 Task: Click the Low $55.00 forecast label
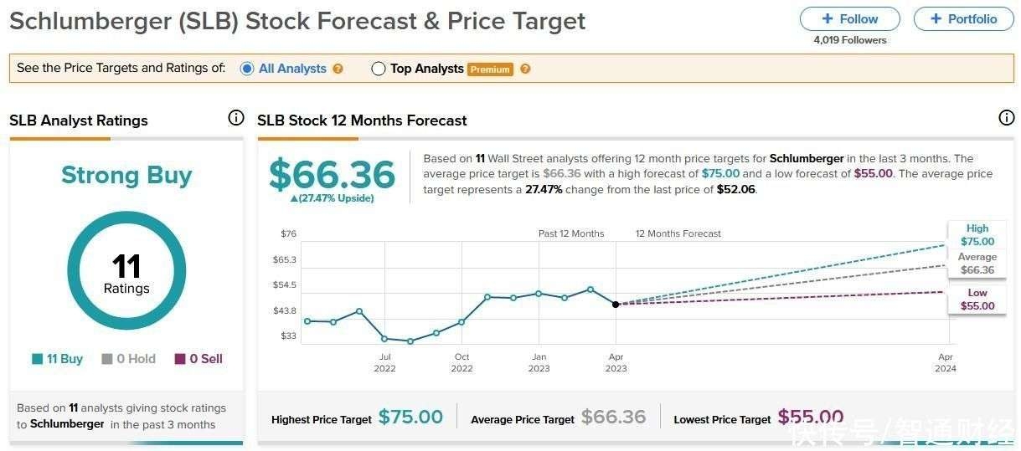tap(977, 300)
